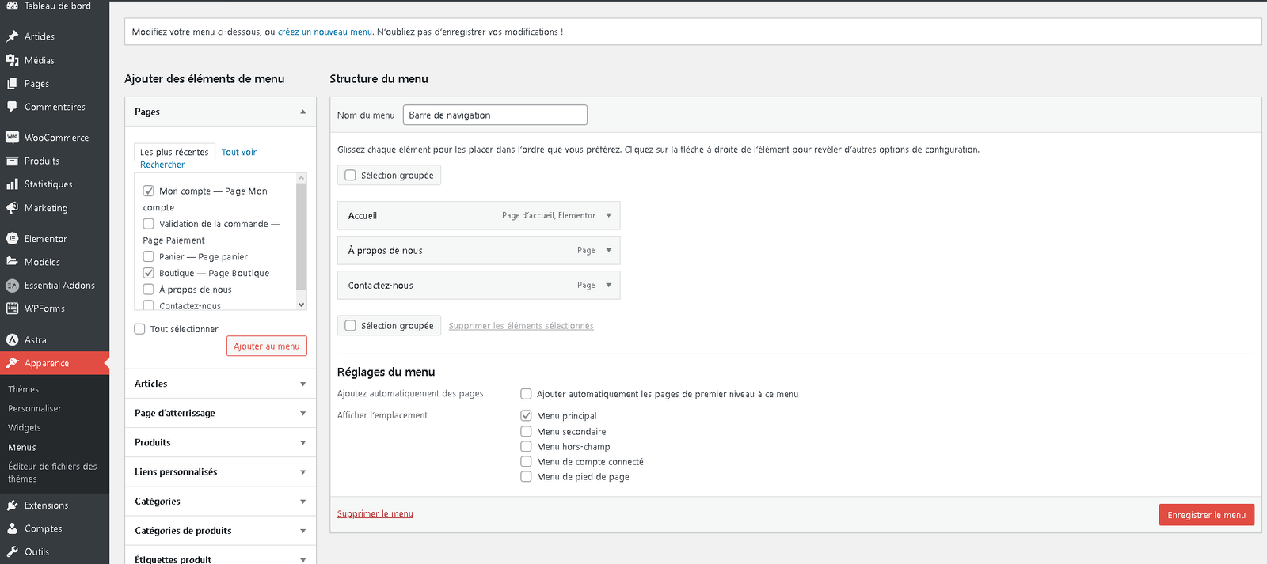Click the Articles pushpin icon in the sidebar
1267x564 pixels.
tap(12, 36)
